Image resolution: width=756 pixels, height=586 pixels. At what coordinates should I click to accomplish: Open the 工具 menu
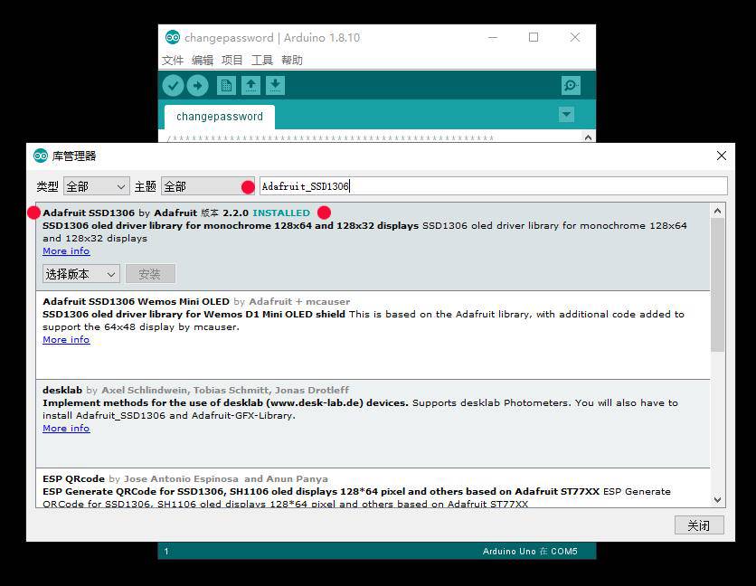point(262,61)
